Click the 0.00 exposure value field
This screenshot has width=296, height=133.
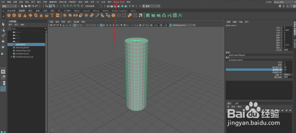tap(156, 25)
